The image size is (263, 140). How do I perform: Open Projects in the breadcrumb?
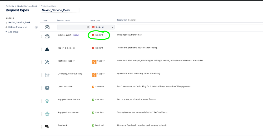(10, 6)
